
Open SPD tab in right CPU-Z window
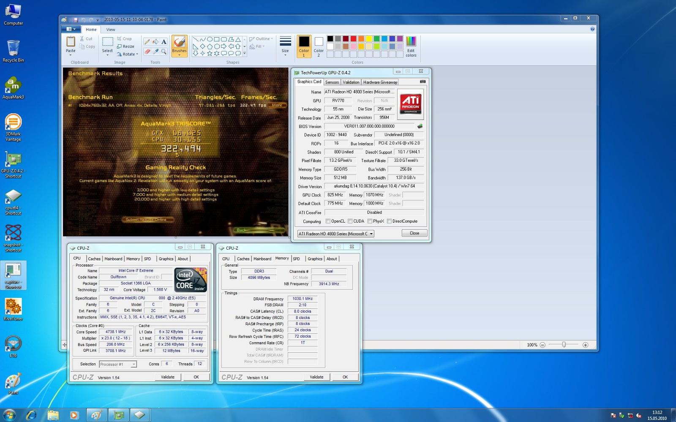[297, 259]
